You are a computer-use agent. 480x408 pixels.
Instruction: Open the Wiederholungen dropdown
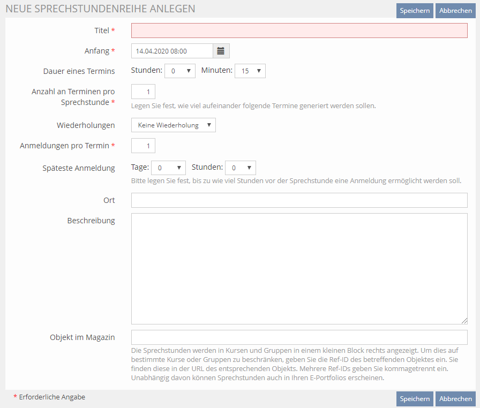(173, 125)
